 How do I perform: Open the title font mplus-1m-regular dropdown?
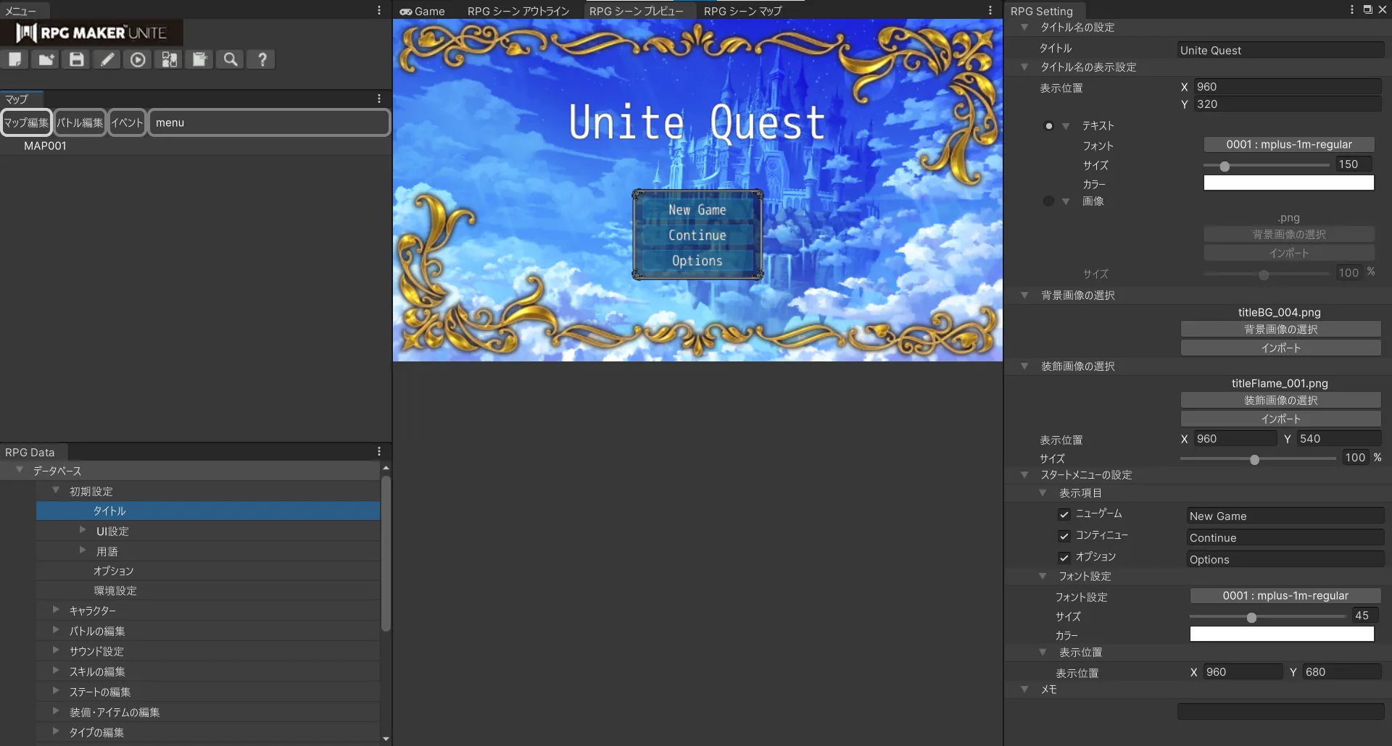1288,145
